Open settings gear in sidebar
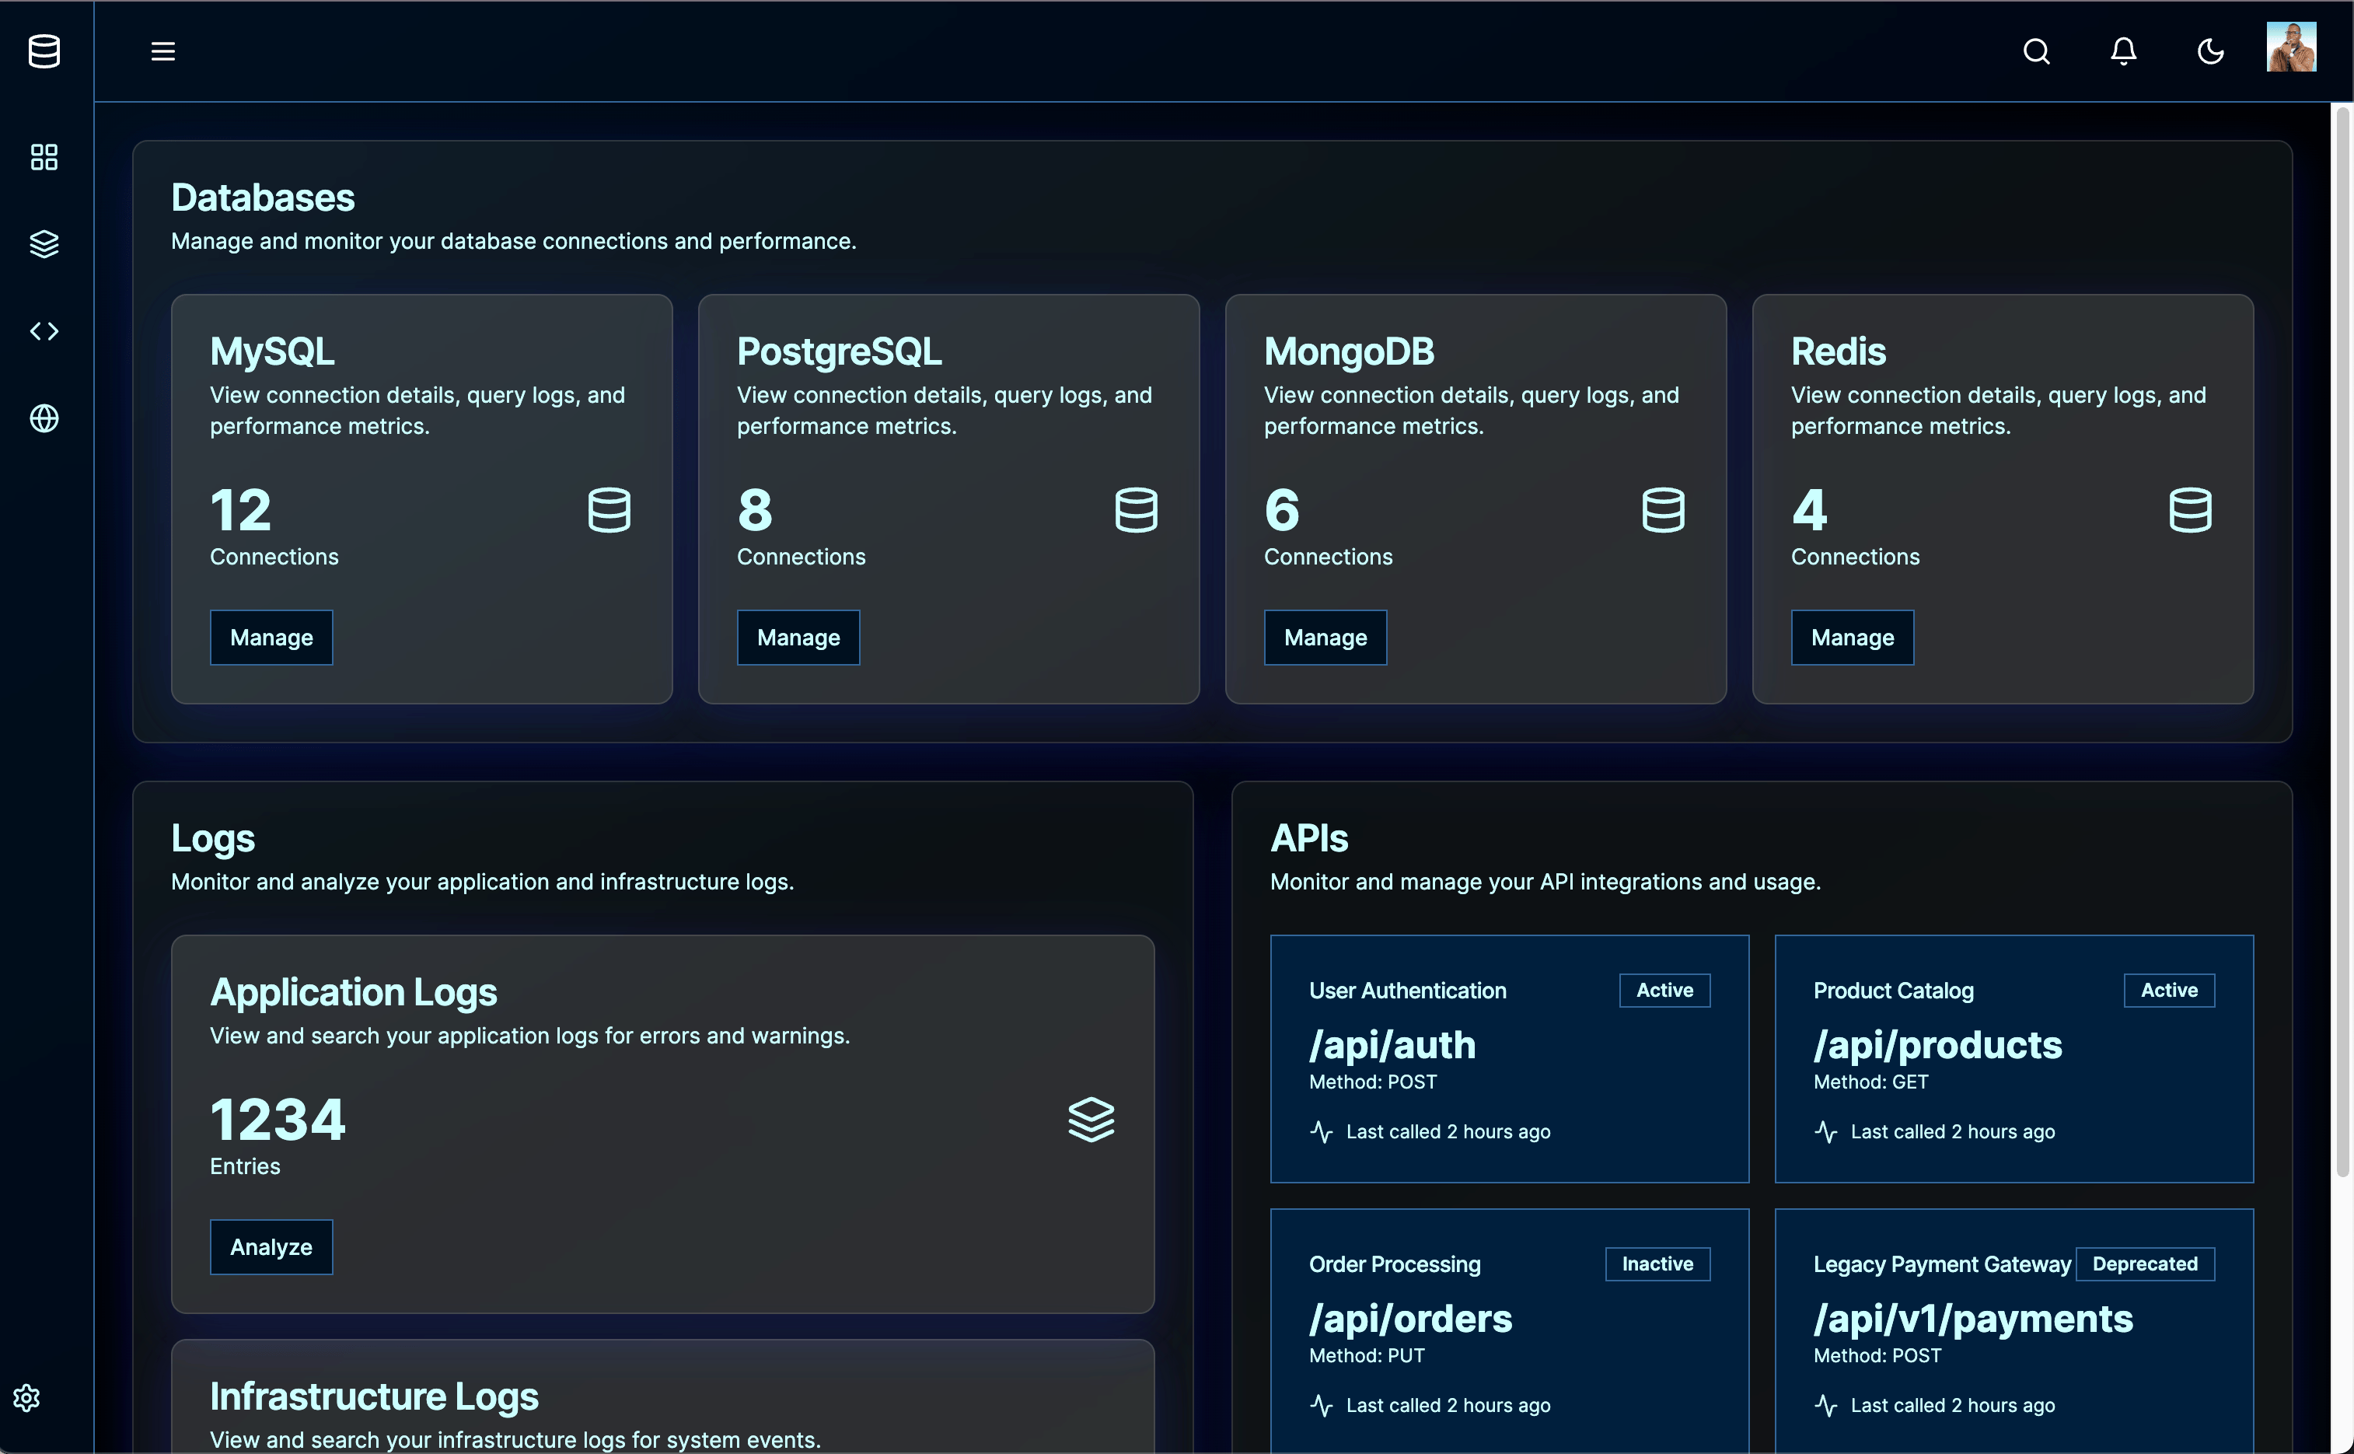 tap(27, 1397)
